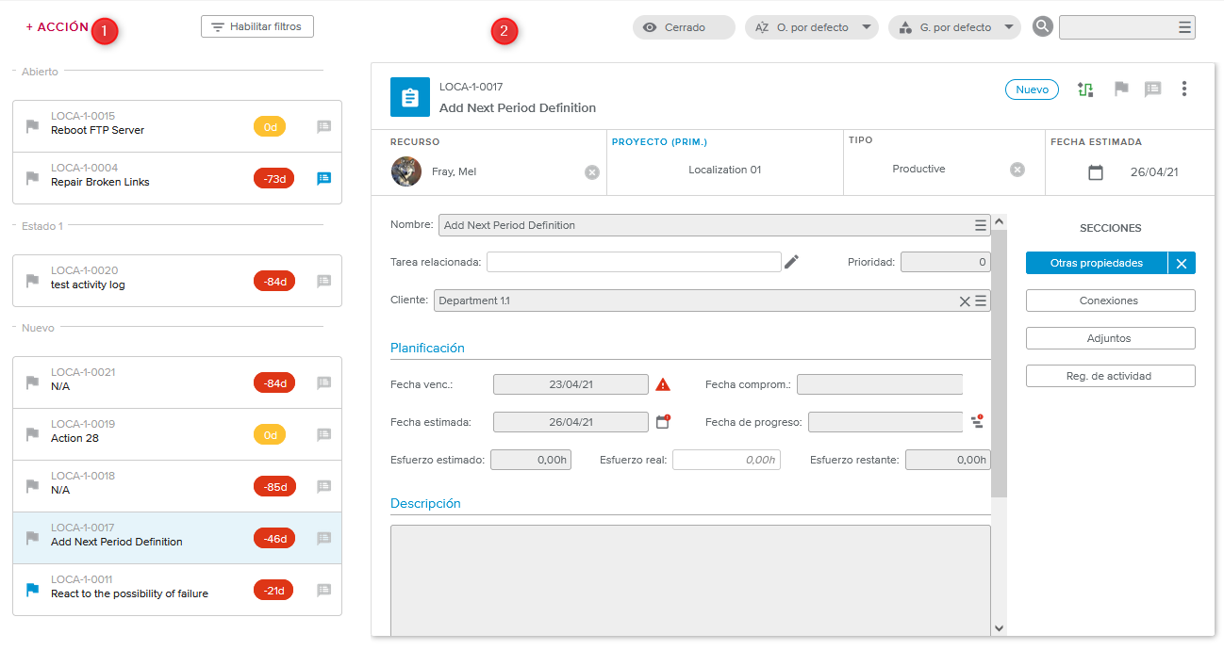The image size is (1224, 650).
Task: Click the pencil icon beside Tarea relacionada
Action: point(791,262)
